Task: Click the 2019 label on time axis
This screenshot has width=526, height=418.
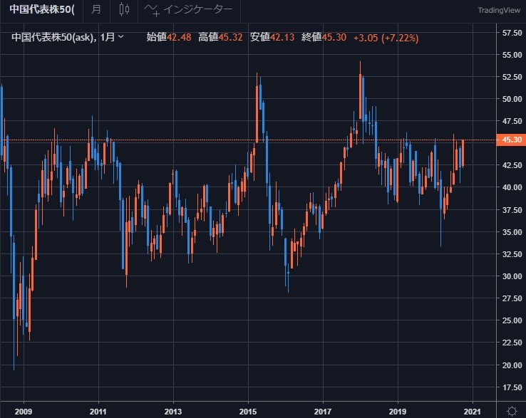Action: [398, 412]
